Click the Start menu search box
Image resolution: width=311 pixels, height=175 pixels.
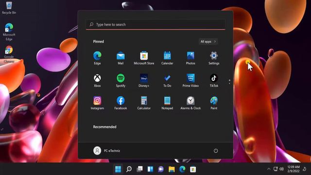(x=155, y=25)
